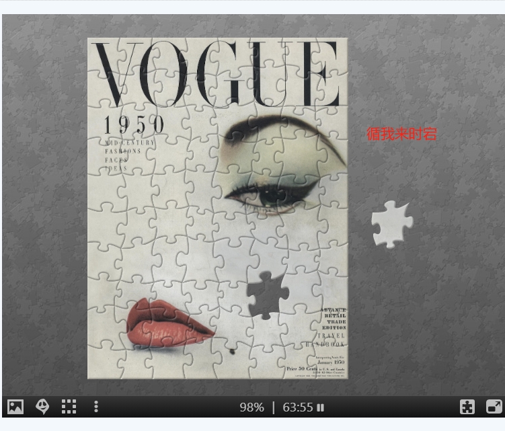This screenshot has width=505, height=431.
Task: Toggle the ghost image overlay
Action: (x=42, y=407)
